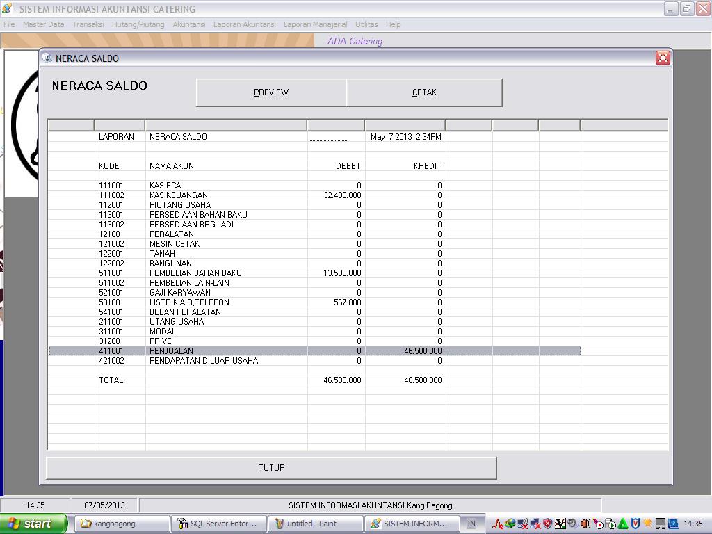Switch to untitled - Paint in taskbar
This screenshot has width=712, height=534.
tap(315, 524)
